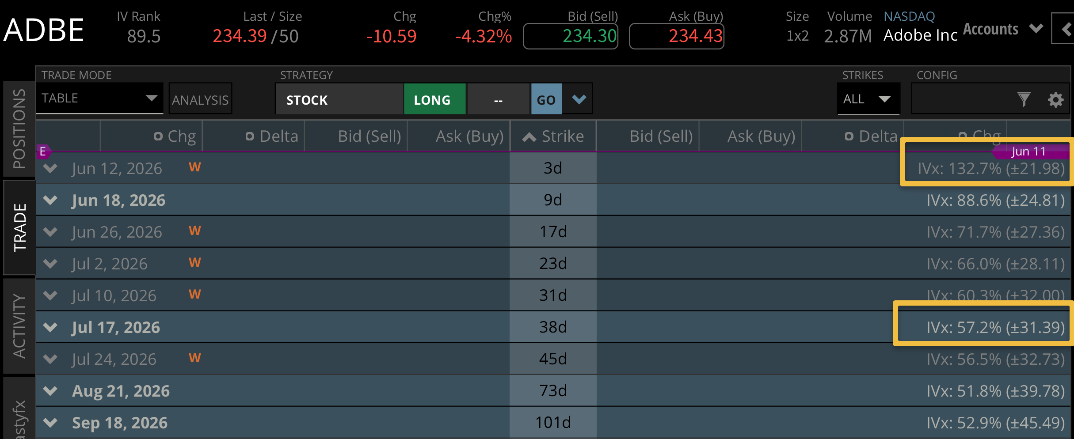
Task: Open the TABLE trade mode dropdown
Action: 99,98
